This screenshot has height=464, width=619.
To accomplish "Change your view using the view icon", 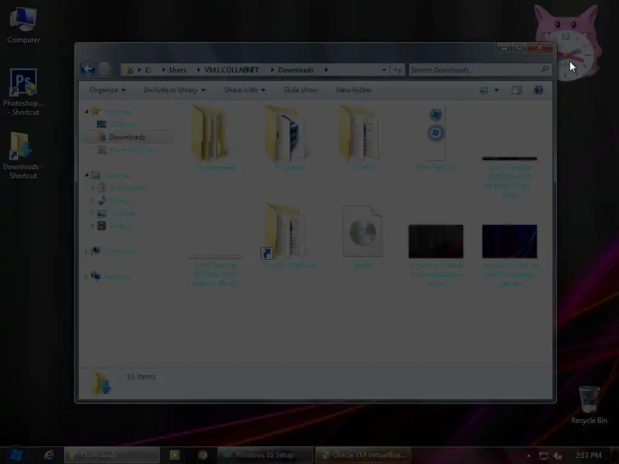I will tap(484, 90).
